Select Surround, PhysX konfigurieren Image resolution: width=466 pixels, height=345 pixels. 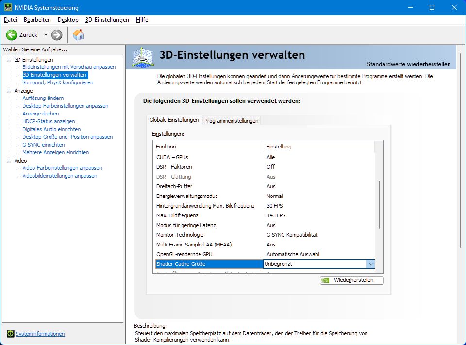(58, 82)
